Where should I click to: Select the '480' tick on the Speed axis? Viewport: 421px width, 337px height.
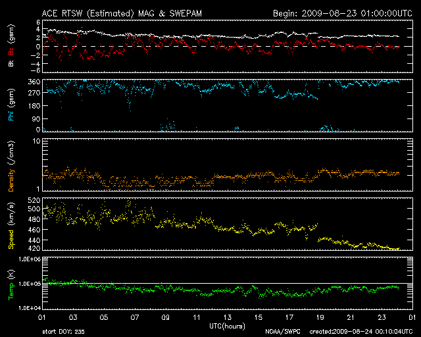34,219
